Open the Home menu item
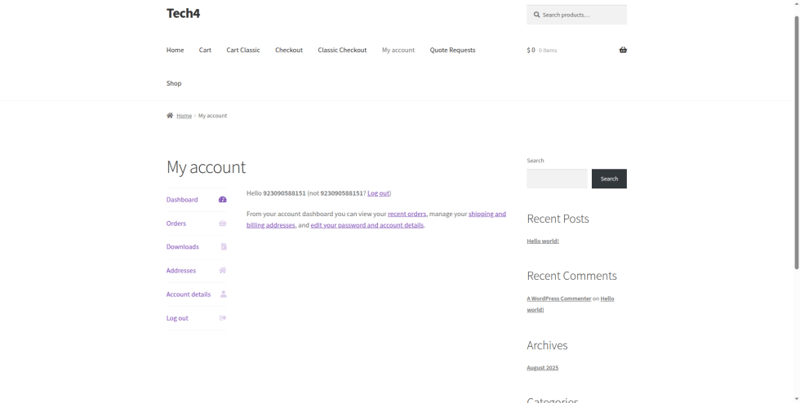Screen dimensions: 800x403 coord(175,50)
